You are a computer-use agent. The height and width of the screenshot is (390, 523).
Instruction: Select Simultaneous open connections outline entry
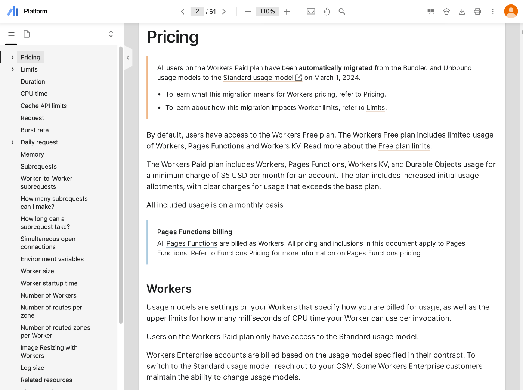pyautogui.click(x=48, y=243)
